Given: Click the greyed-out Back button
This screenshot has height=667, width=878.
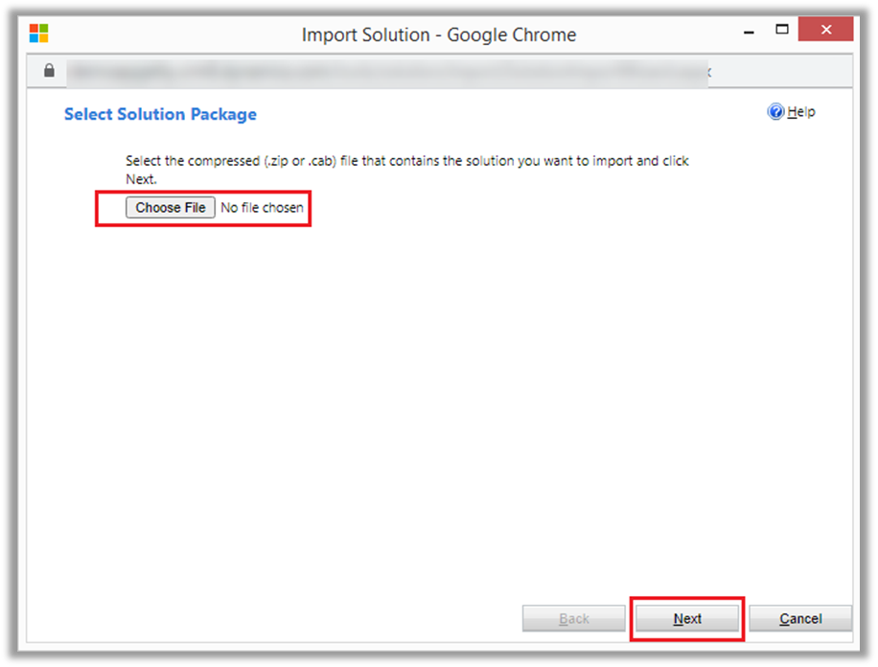Looking at the screenshot, I should pos(573,619).
